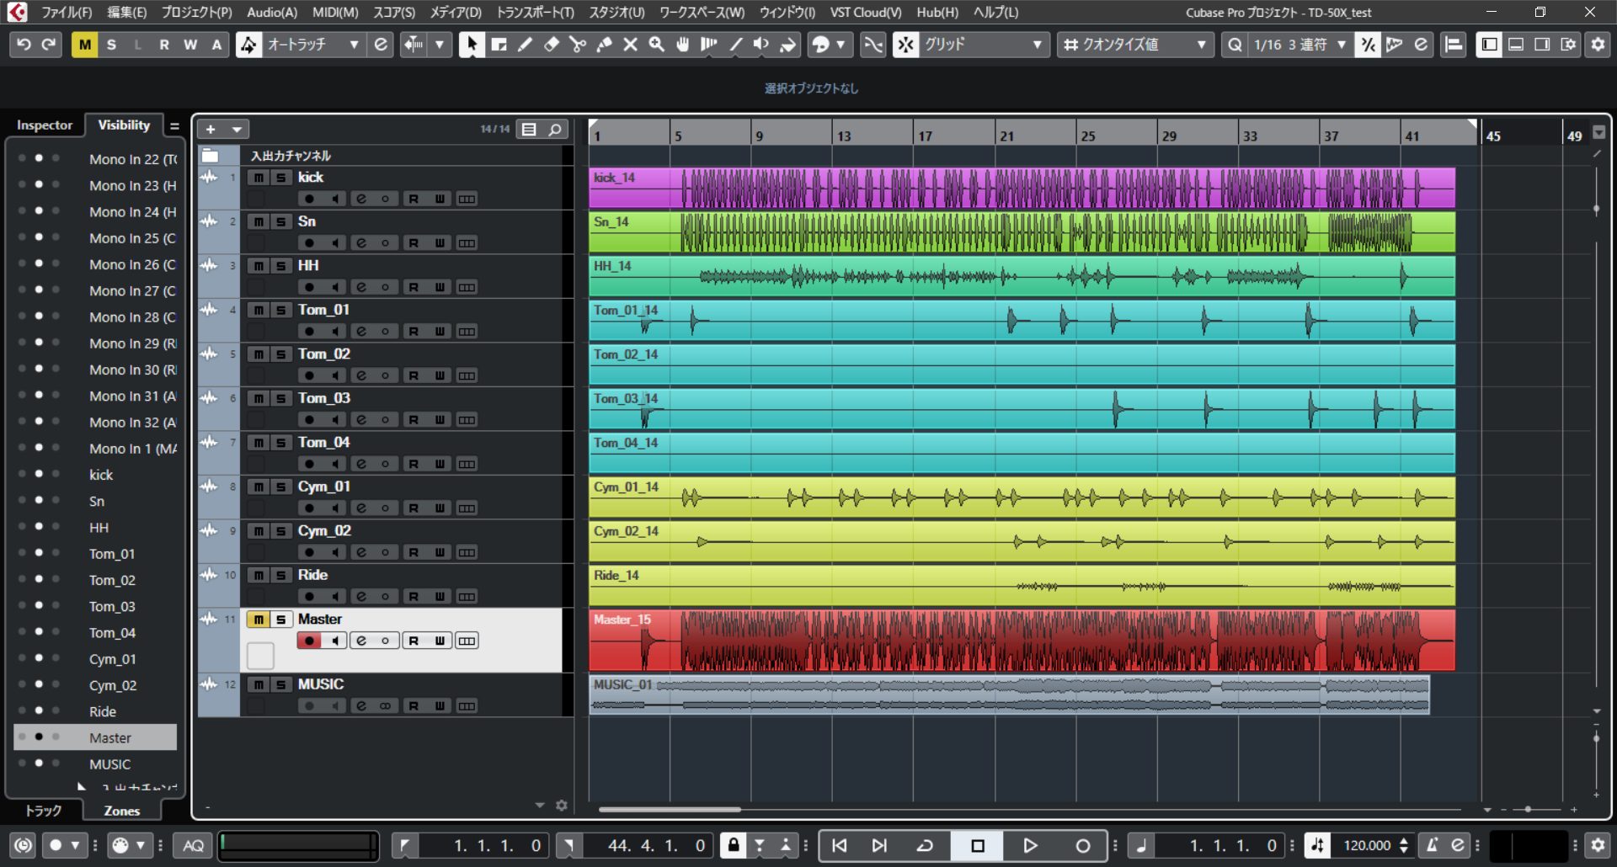The width and height of the screenshot is (1617, 867).
Task: Toggle Show Right Zone
Action: pyautogui.click(x=1542, y=45)
